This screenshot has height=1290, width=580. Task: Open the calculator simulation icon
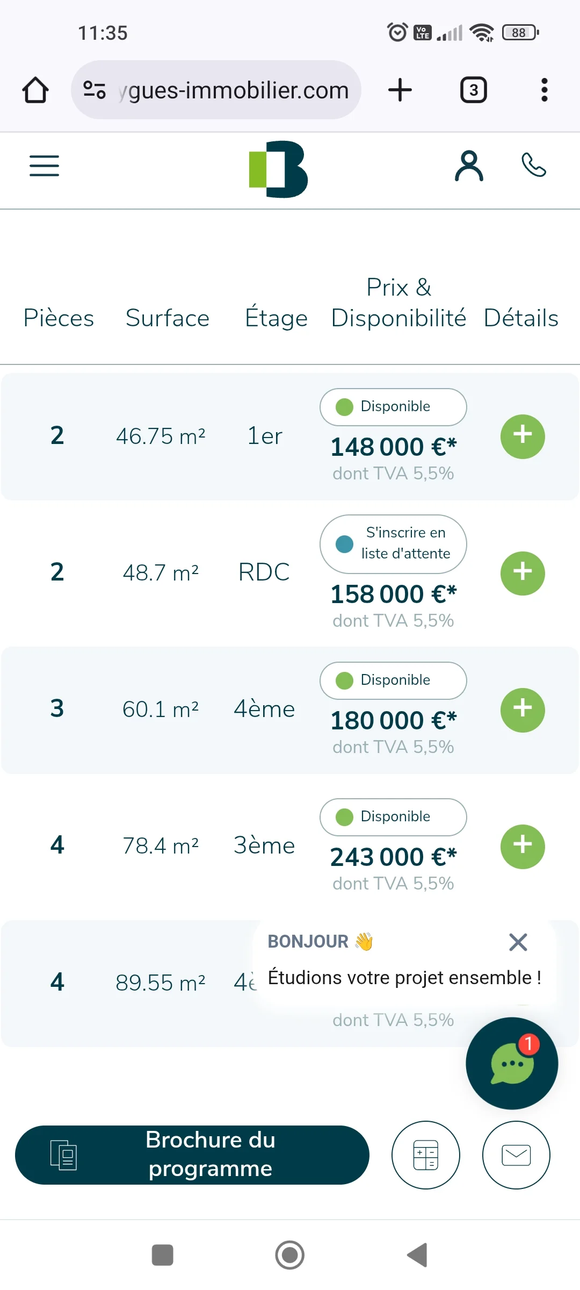point(426,1155)
